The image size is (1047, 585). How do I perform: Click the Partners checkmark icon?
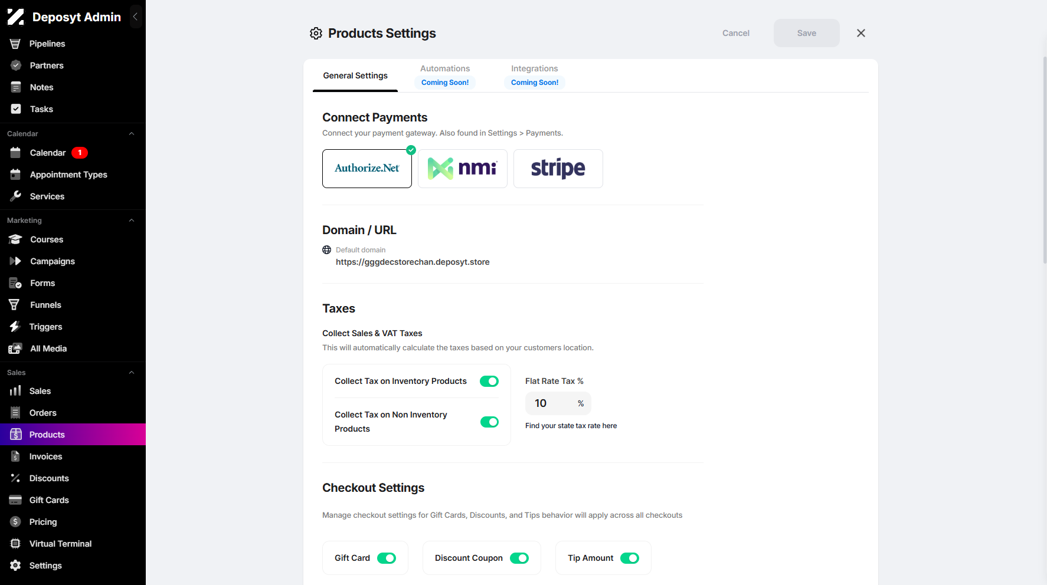click(x=16, y=65)
